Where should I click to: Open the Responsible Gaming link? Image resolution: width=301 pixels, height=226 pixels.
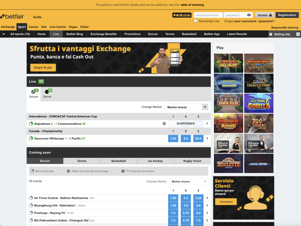(285, 27)
